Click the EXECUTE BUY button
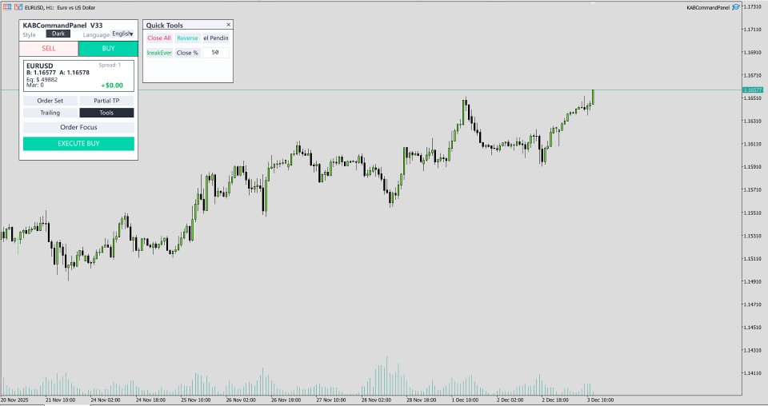The image size is (768, 406). [x=78, y=143]
